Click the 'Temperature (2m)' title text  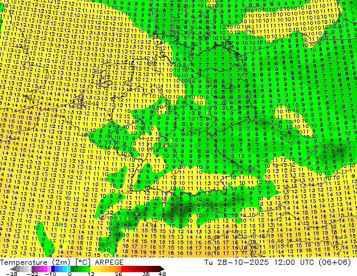pos(35,262)
